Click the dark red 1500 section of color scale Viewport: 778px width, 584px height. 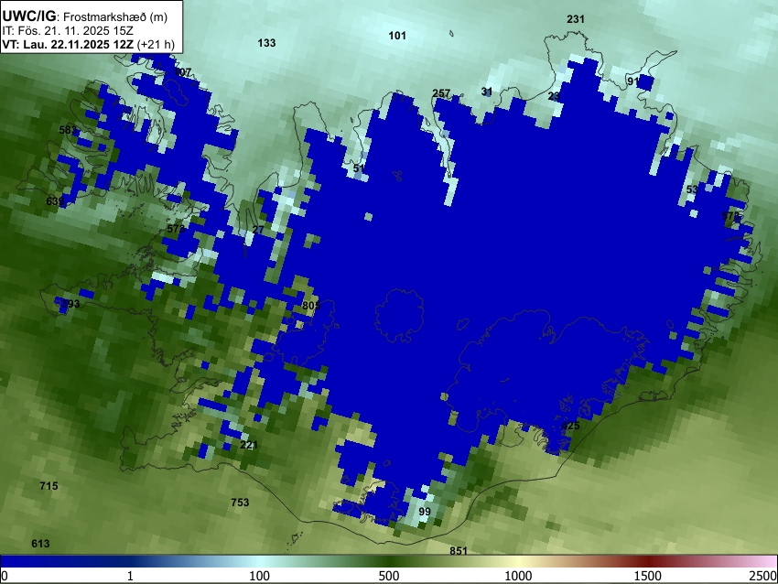click(647, 562)
